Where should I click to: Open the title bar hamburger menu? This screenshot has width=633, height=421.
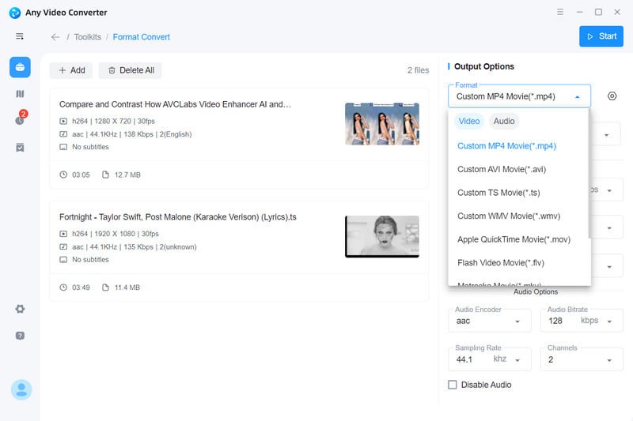pyautogui.click(x=560, y=12)
